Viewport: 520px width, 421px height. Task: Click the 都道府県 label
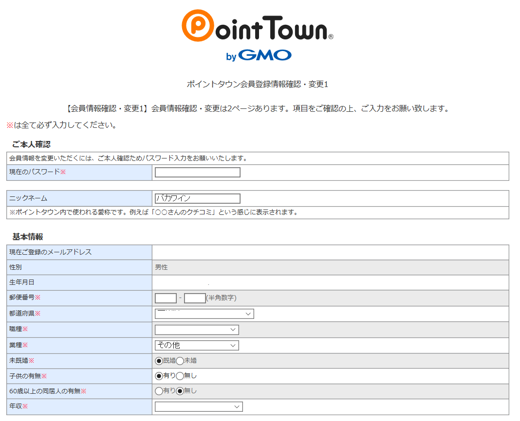pyautogui.click(x=25, y=314)
